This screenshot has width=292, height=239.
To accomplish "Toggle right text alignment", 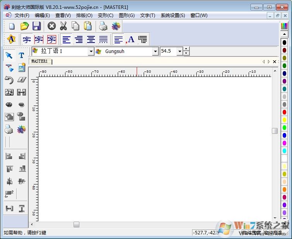I will pos(79,39).
